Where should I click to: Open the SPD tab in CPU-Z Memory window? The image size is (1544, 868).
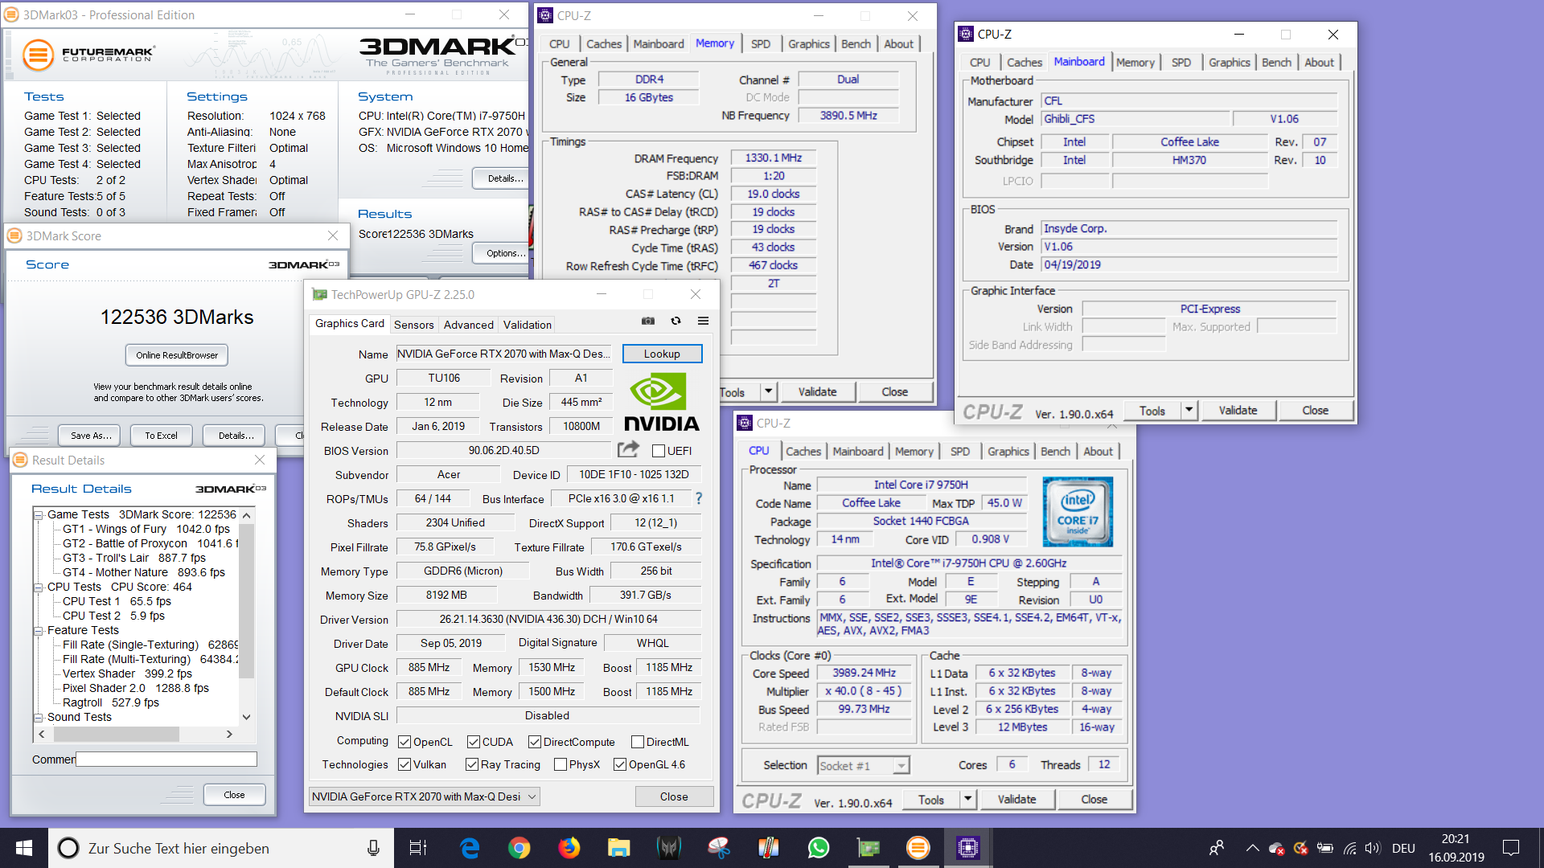click(760, 44)
